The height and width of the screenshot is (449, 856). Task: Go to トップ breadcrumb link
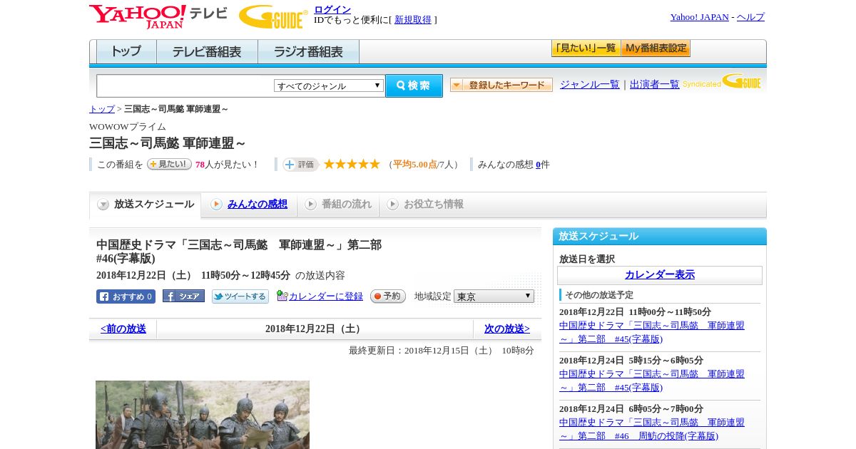102,109
